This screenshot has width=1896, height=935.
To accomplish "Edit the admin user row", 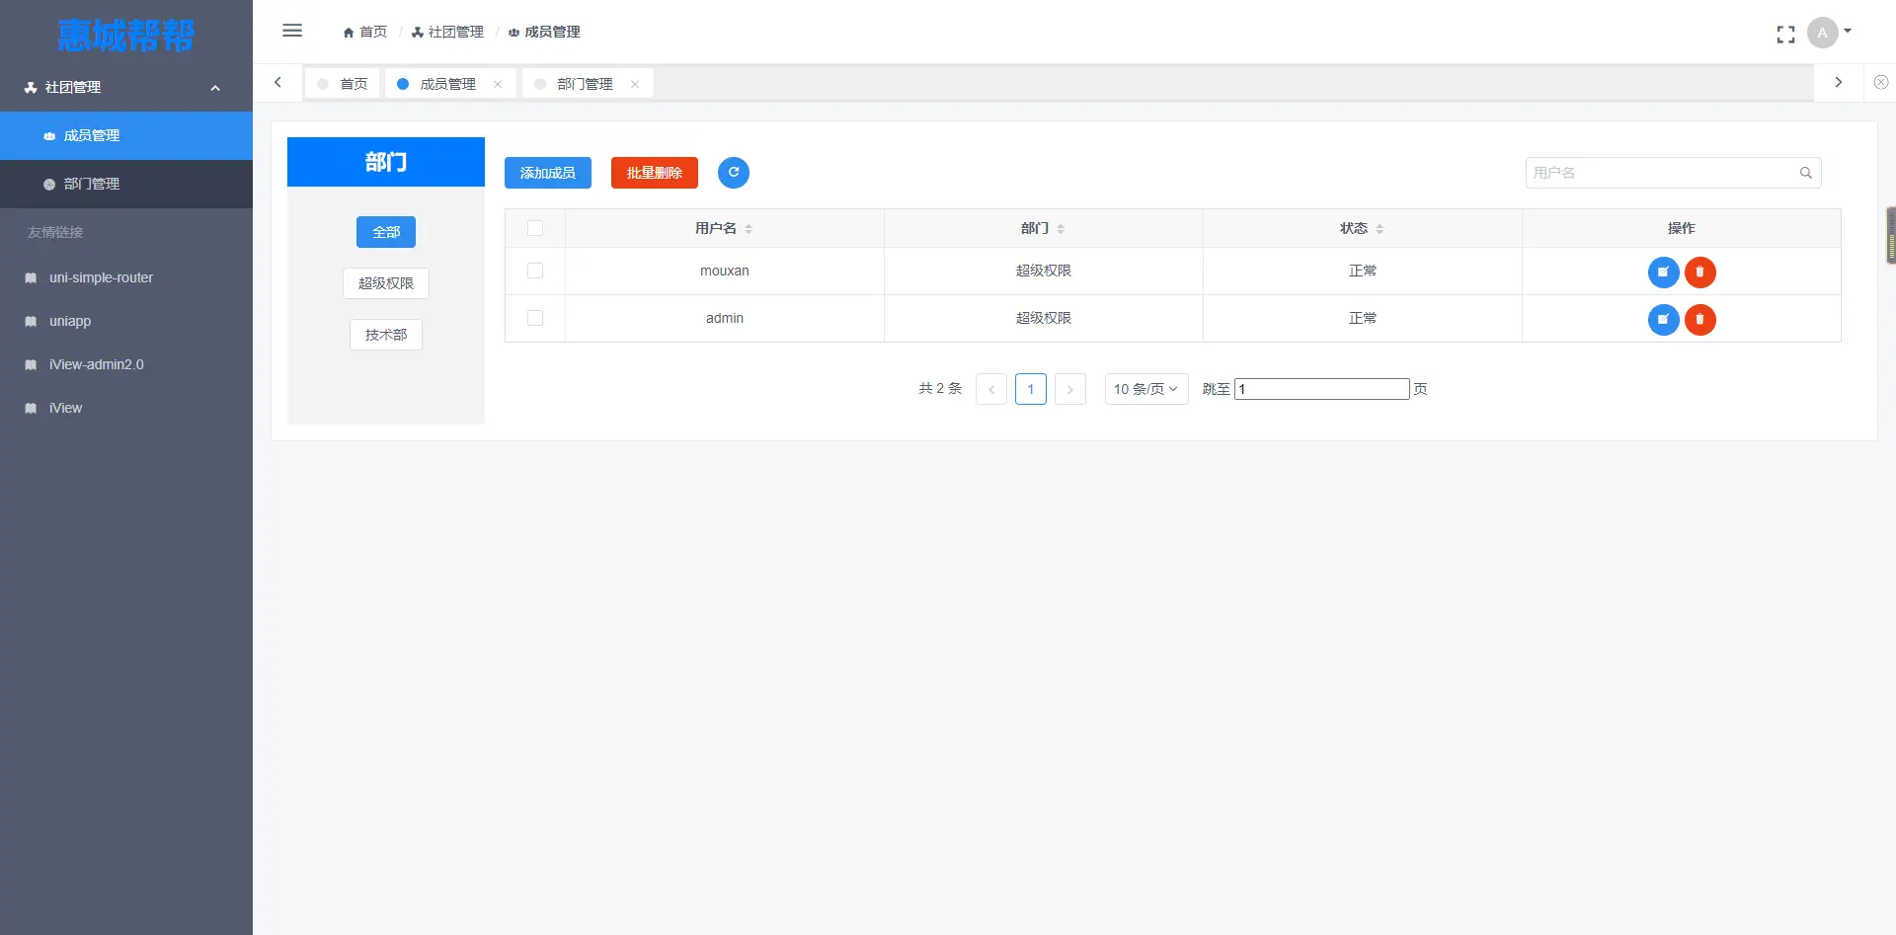I will coord(1664,319).
